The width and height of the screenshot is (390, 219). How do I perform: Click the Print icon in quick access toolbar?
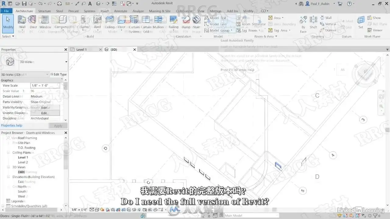click(x=59, y=4)
